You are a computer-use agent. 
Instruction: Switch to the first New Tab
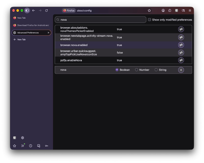(x=31, y=18)
